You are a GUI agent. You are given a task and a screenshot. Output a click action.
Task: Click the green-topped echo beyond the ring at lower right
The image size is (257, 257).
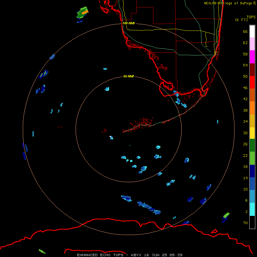[x=226, y=218]
